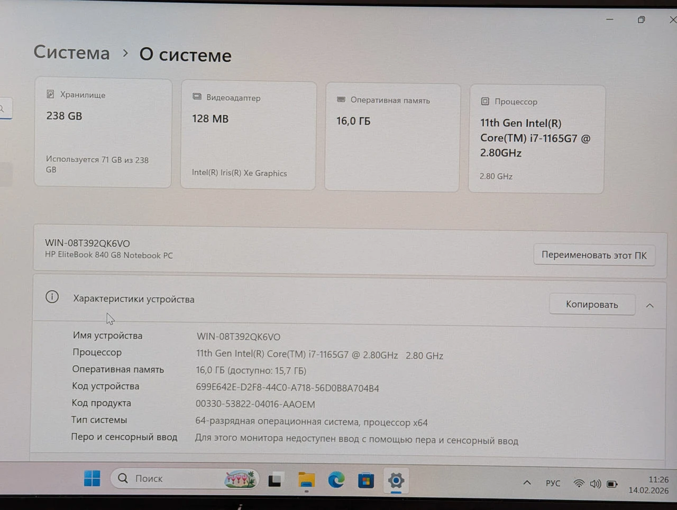Click the search highlight flowers image

coord(240,479)
